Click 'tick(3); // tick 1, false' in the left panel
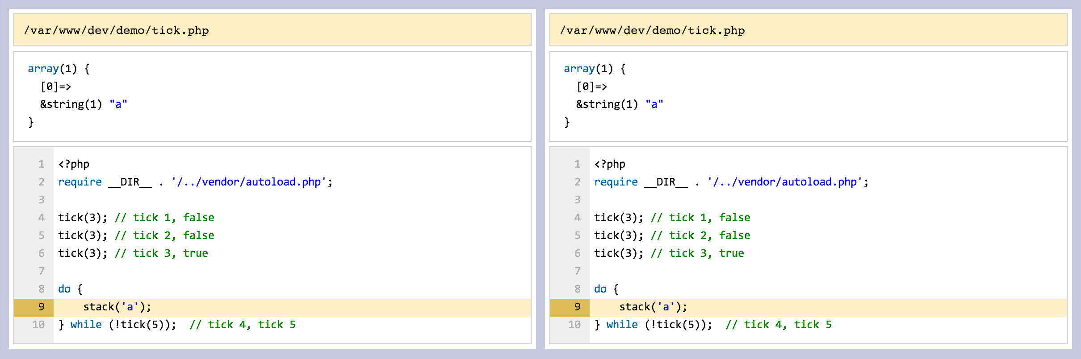The width and height of the screenshot is (1081, 359). (136, 218)
